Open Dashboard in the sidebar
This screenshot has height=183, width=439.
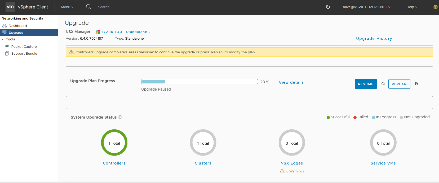[18, 26]
